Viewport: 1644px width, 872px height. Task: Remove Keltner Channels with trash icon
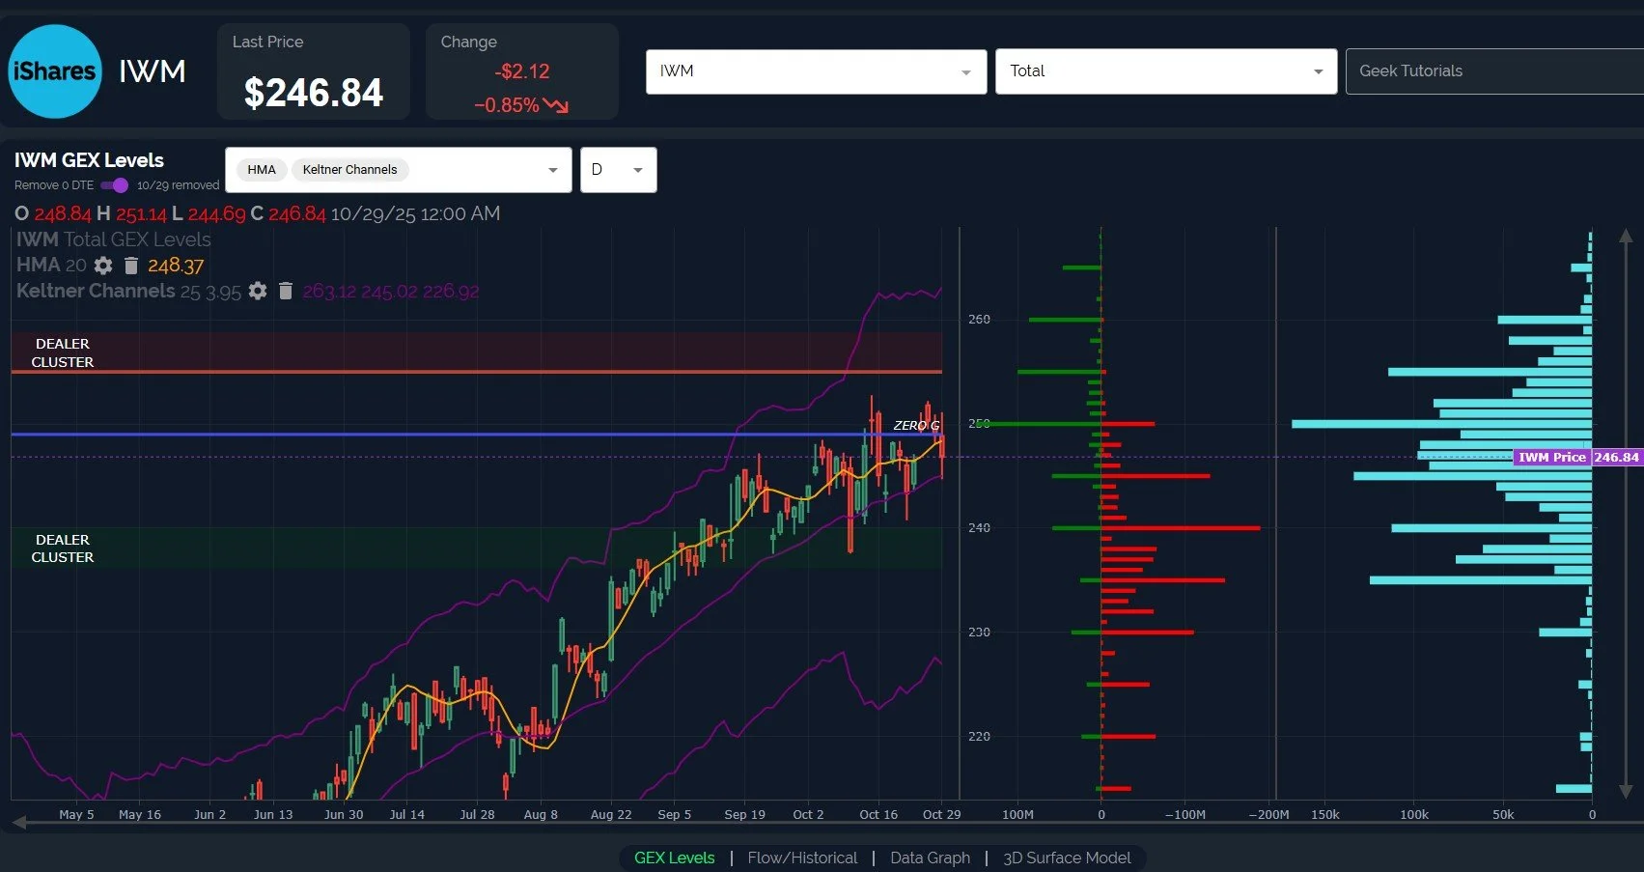coord(286,291)
